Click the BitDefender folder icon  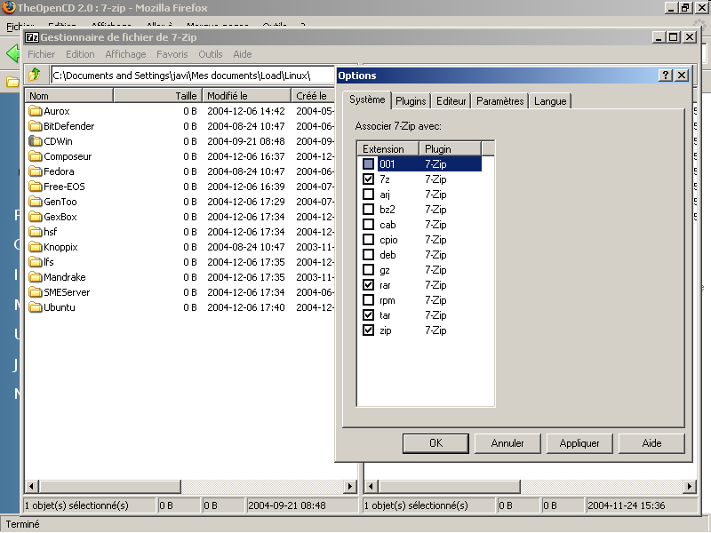(35, 126)
